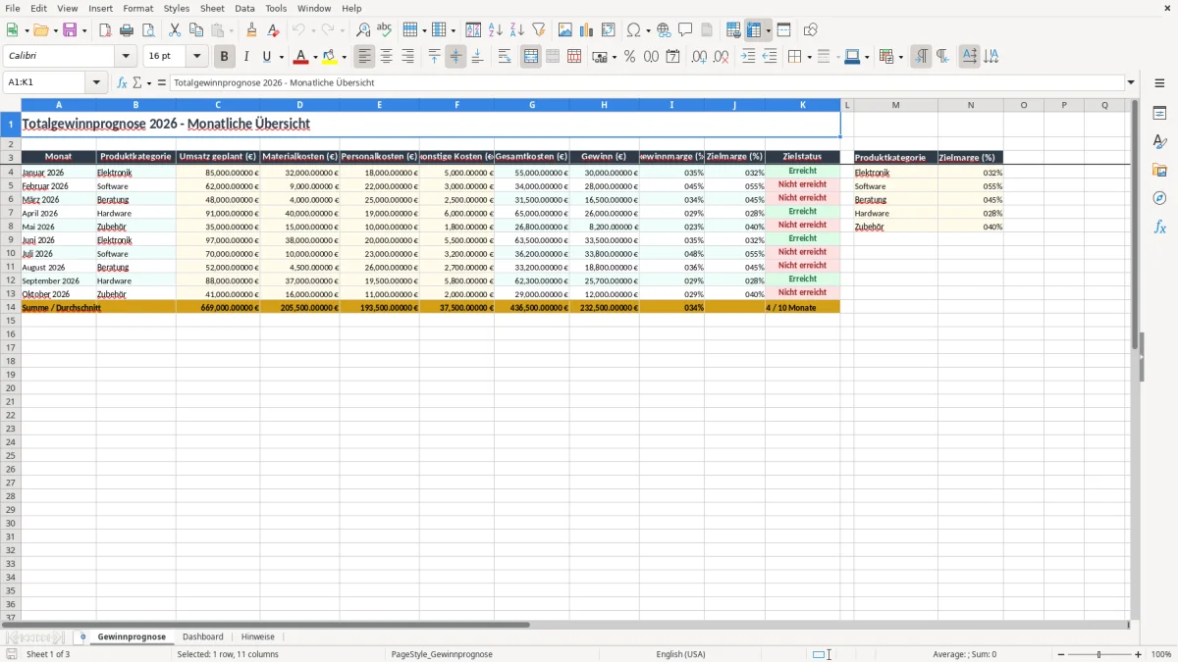This screenshot has height=662, width=1178.
Task: Open the Styles menu
Action: coord(177,8)
